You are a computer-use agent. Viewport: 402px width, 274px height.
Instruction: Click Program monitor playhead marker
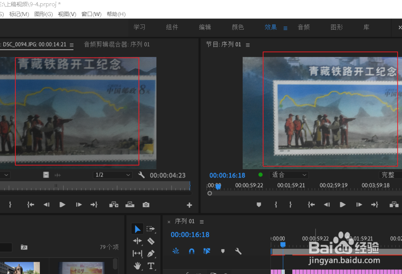[x=218, y=187]
